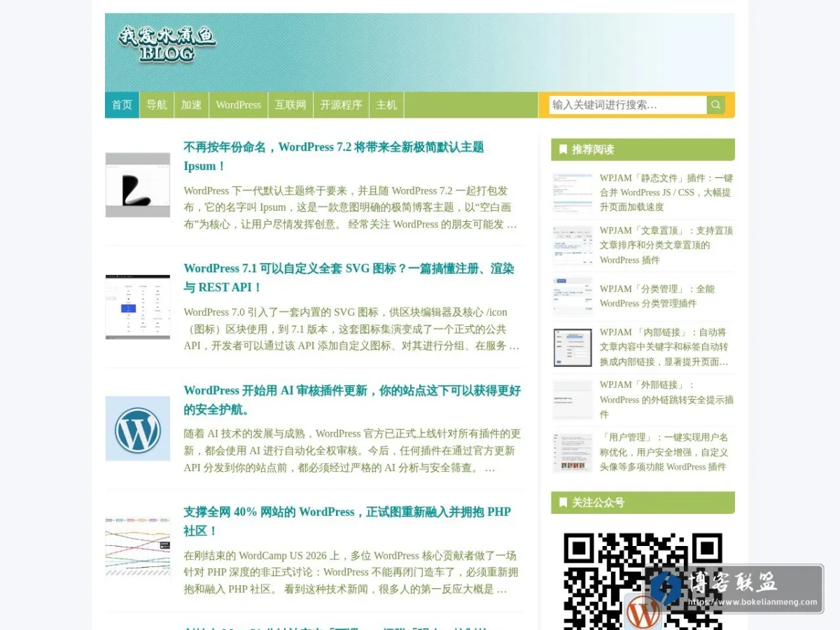
Task: Click line chart thumbnail of PHP article
Action: [x=138, y=549]
